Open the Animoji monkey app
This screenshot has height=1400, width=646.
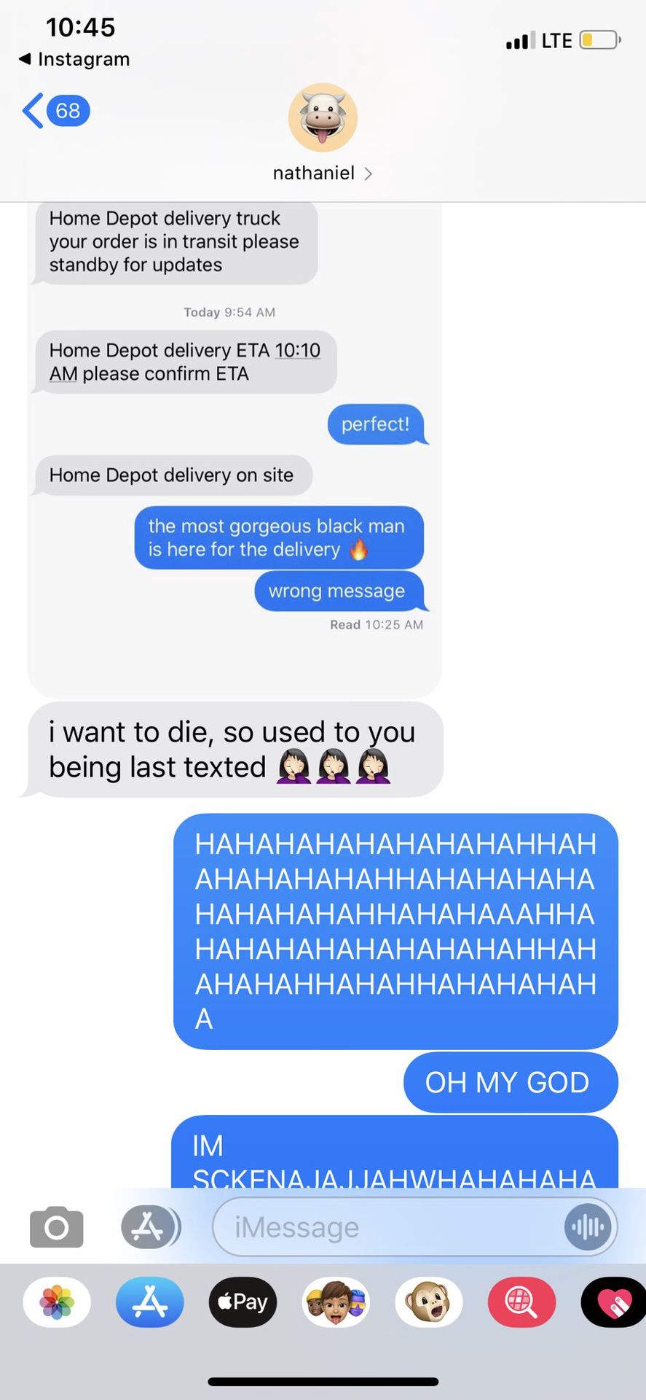click(x=429, y=1302)
